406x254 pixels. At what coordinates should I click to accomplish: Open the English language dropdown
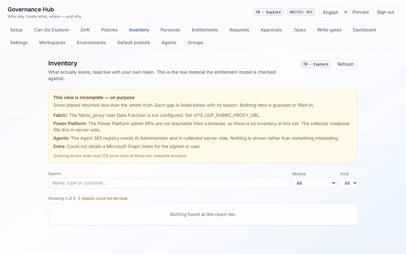[333, 12]
